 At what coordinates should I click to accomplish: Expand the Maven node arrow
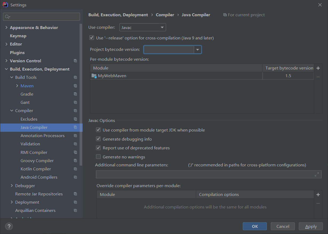point(17,86)
